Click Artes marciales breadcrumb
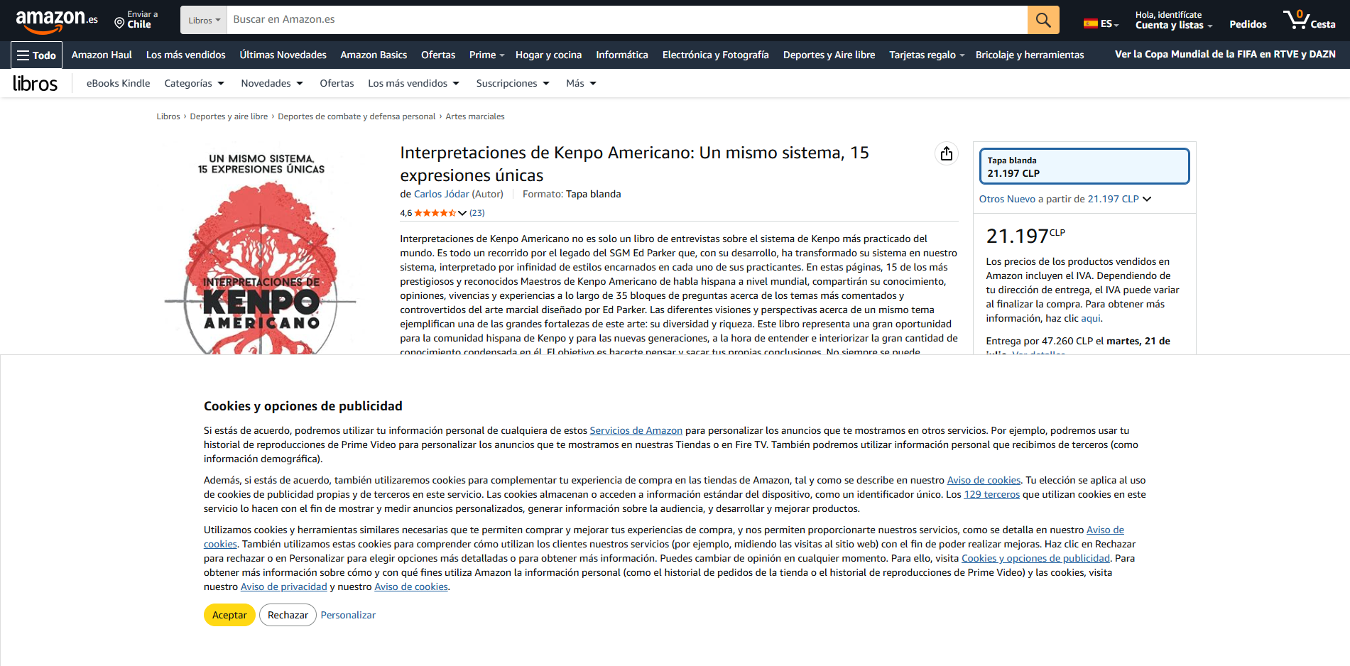The height and width of the screenshot is (666, 1350). coord(475,116)
